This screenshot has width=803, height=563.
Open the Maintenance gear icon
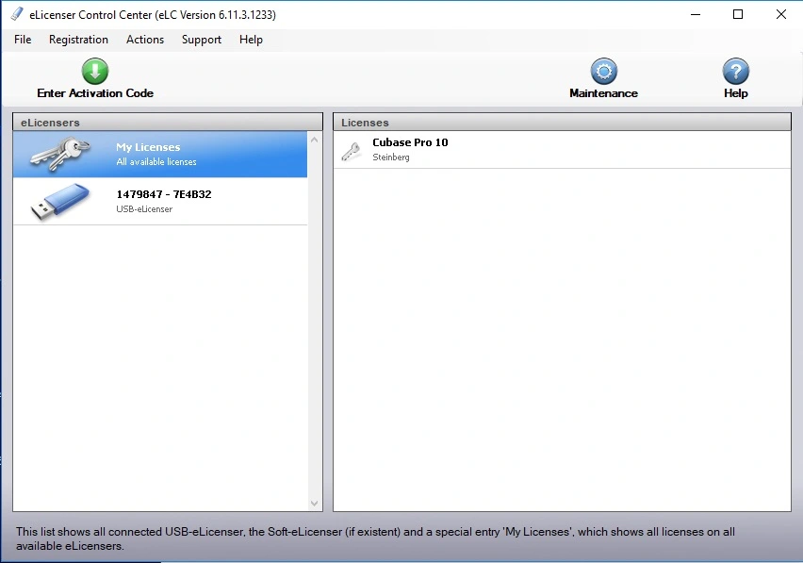pos(603,71)
